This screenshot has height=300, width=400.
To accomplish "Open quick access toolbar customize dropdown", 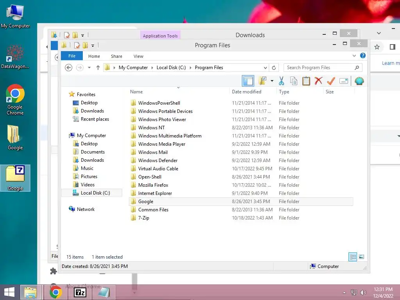I will (x=93, y=45).
